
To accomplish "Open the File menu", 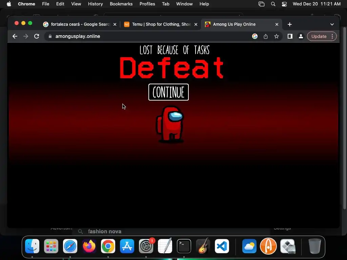I will tap(46, 4).
